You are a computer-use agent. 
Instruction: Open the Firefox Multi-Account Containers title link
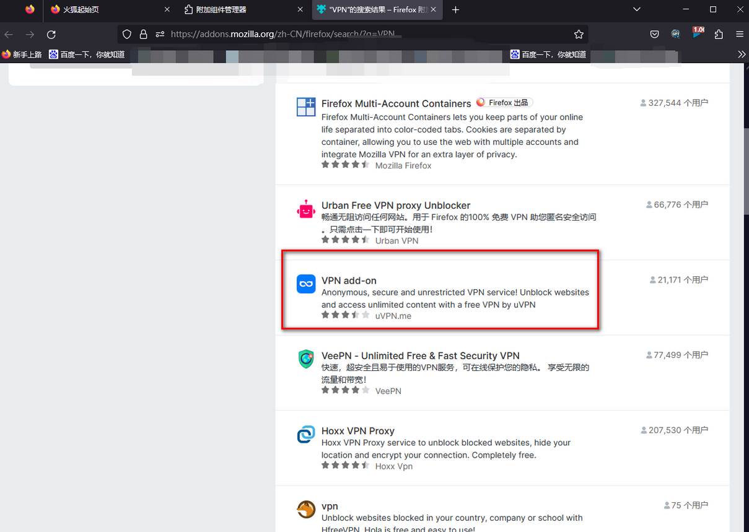[396, 103]
